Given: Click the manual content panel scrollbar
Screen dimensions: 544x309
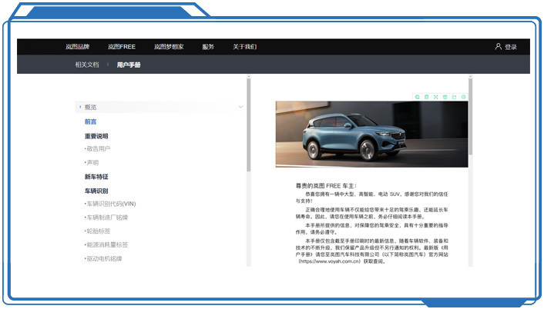Looking at the screenshot, I should 471,116.
